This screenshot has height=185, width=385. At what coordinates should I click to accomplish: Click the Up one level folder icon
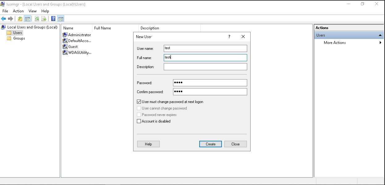click(20, 19)
